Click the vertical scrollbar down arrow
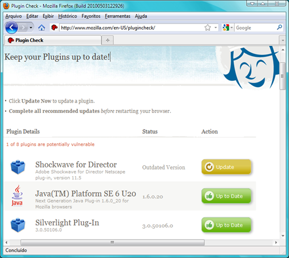 pyautogui.click(x=283, y=236)
